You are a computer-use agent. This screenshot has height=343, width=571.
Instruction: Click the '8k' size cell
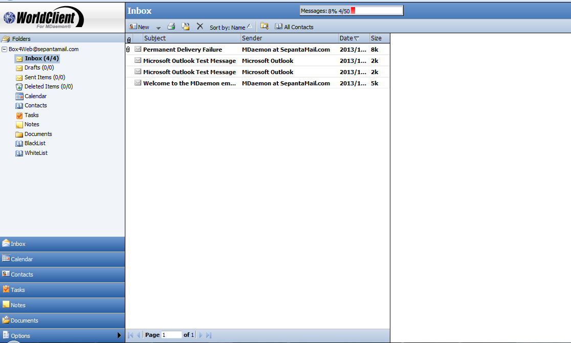375,50
